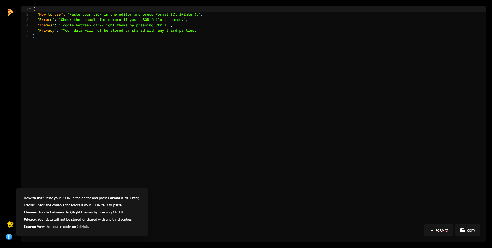Place cursor on "How to use" key in editor
The width and height of the screenshot is (492, 248).
click(x=50, y=14)
